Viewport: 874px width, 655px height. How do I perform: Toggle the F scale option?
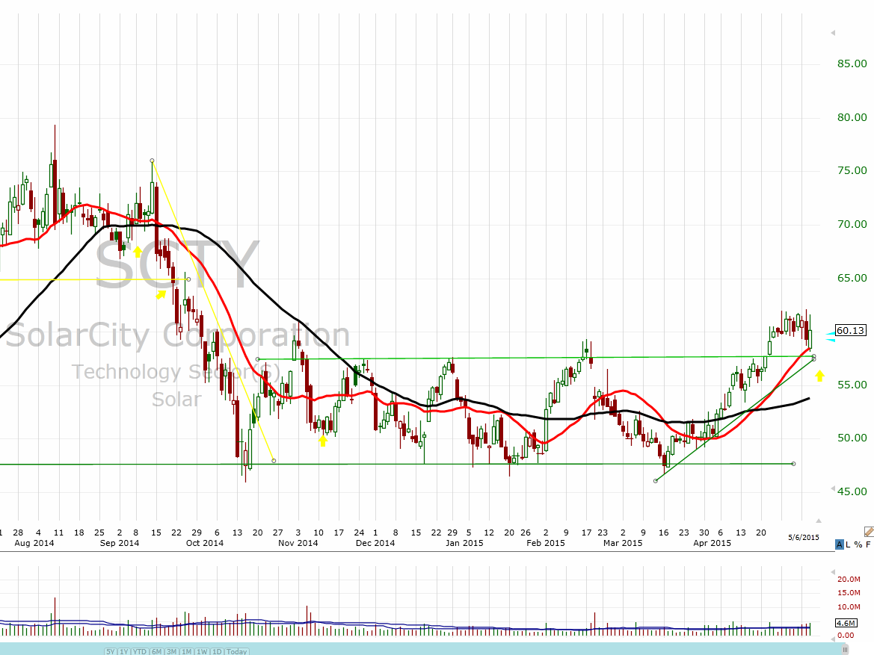point(868,544)
